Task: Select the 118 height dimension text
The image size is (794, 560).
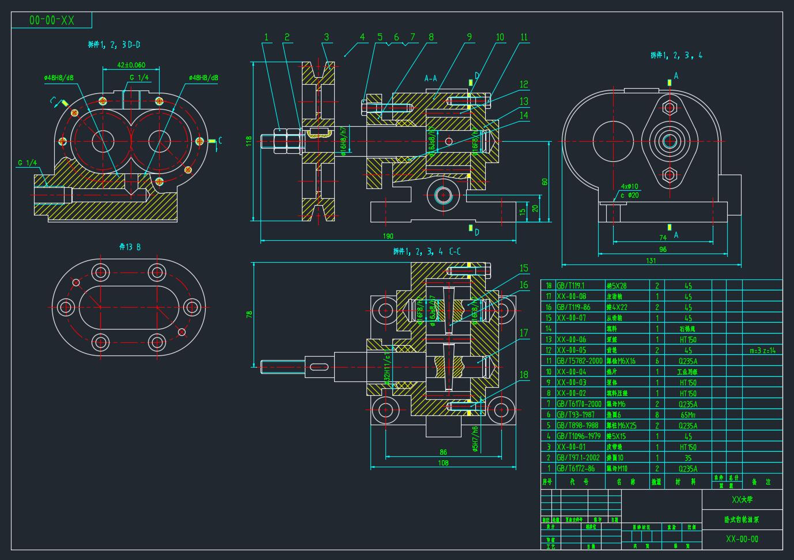Action: [x=248, y=141]
